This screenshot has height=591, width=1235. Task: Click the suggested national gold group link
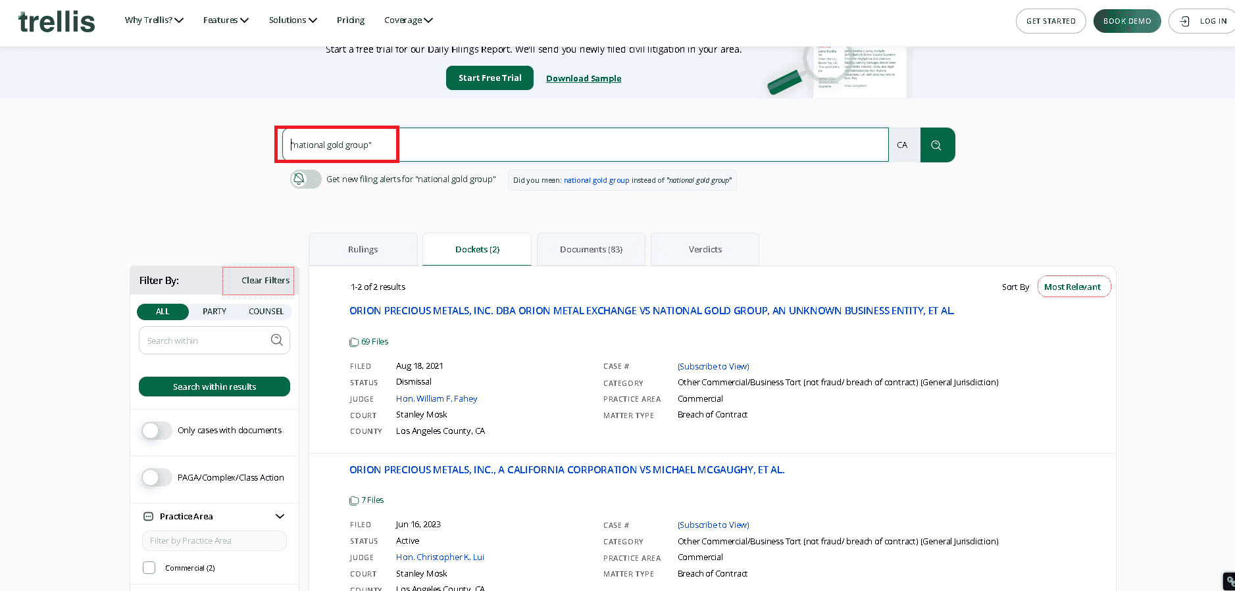pos(596,180)
